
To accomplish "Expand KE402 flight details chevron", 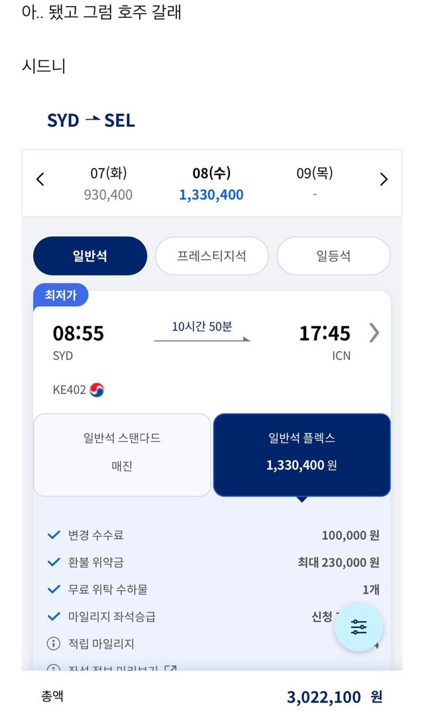I will [x=374, y=333].
